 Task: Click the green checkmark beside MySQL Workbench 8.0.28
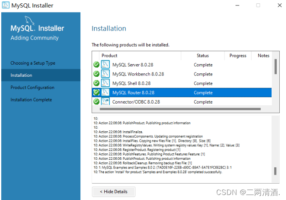pyautogui.click(x=96, y=74)
